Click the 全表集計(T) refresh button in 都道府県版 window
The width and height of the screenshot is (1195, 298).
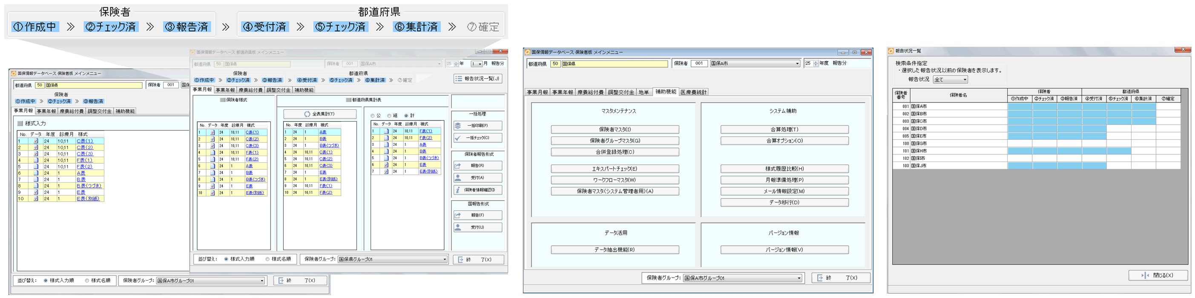[320, 114]
